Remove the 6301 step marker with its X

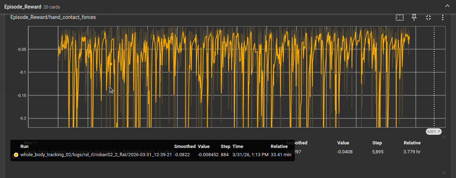(x=439, y=132)
